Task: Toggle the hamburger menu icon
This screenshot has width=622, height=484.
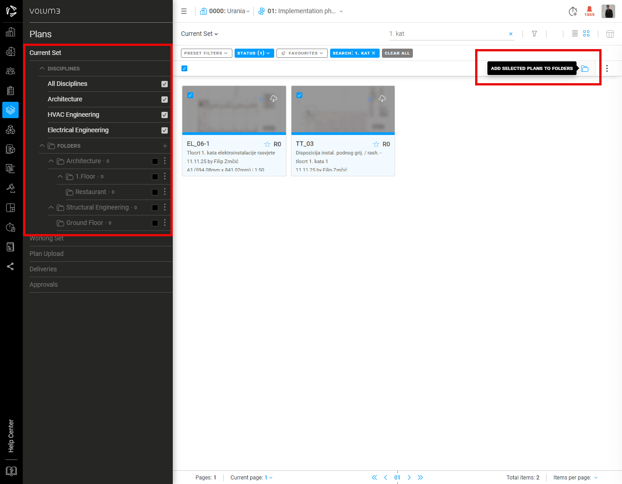Action: 184,11
